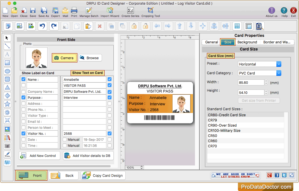The image size is (299, 191).
Task: Switch to the Back side
Action: tap(64, 175)
